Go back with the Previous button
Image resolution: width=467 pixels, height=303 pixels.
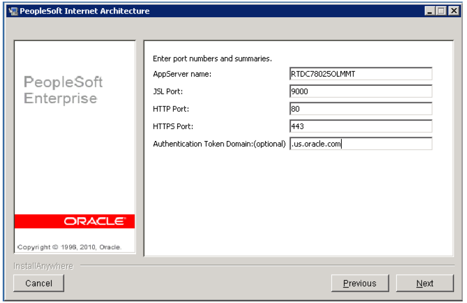(x=360, y=283)
